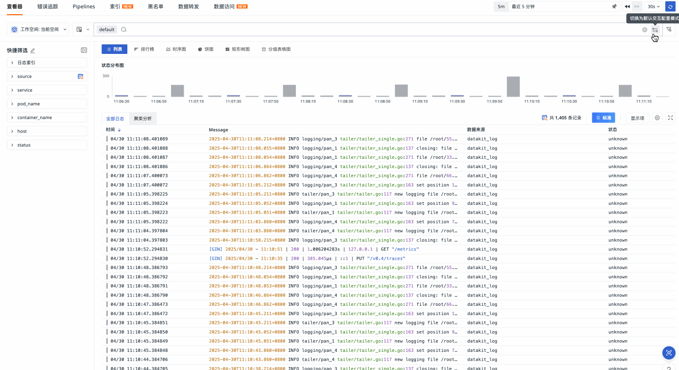Click the search icon in the source filter row
Image resolution: width=679 pixels, height=370 pixels.
point(80,76)
